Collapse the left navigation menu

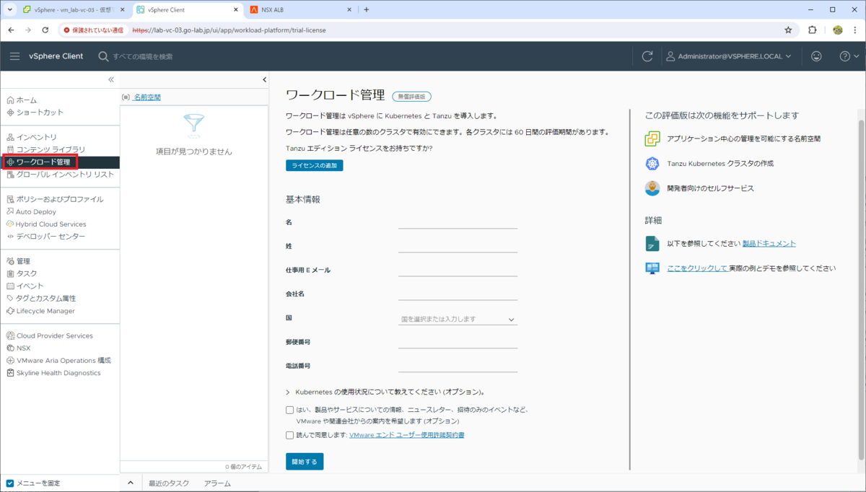(x=111, y=79)
